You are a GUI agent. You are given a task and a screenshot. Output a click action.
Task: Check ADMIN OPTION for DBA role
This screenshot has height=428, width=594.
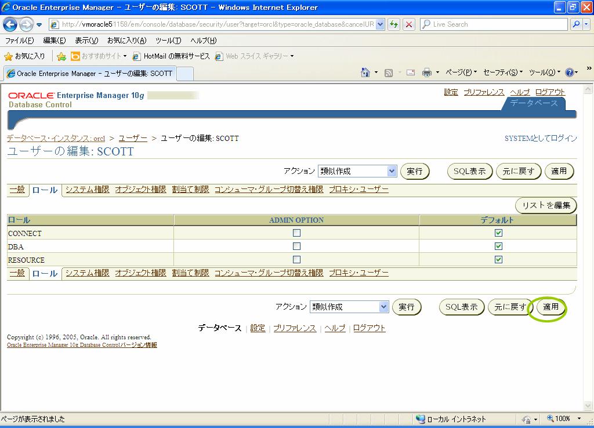(x=296, y=246)
